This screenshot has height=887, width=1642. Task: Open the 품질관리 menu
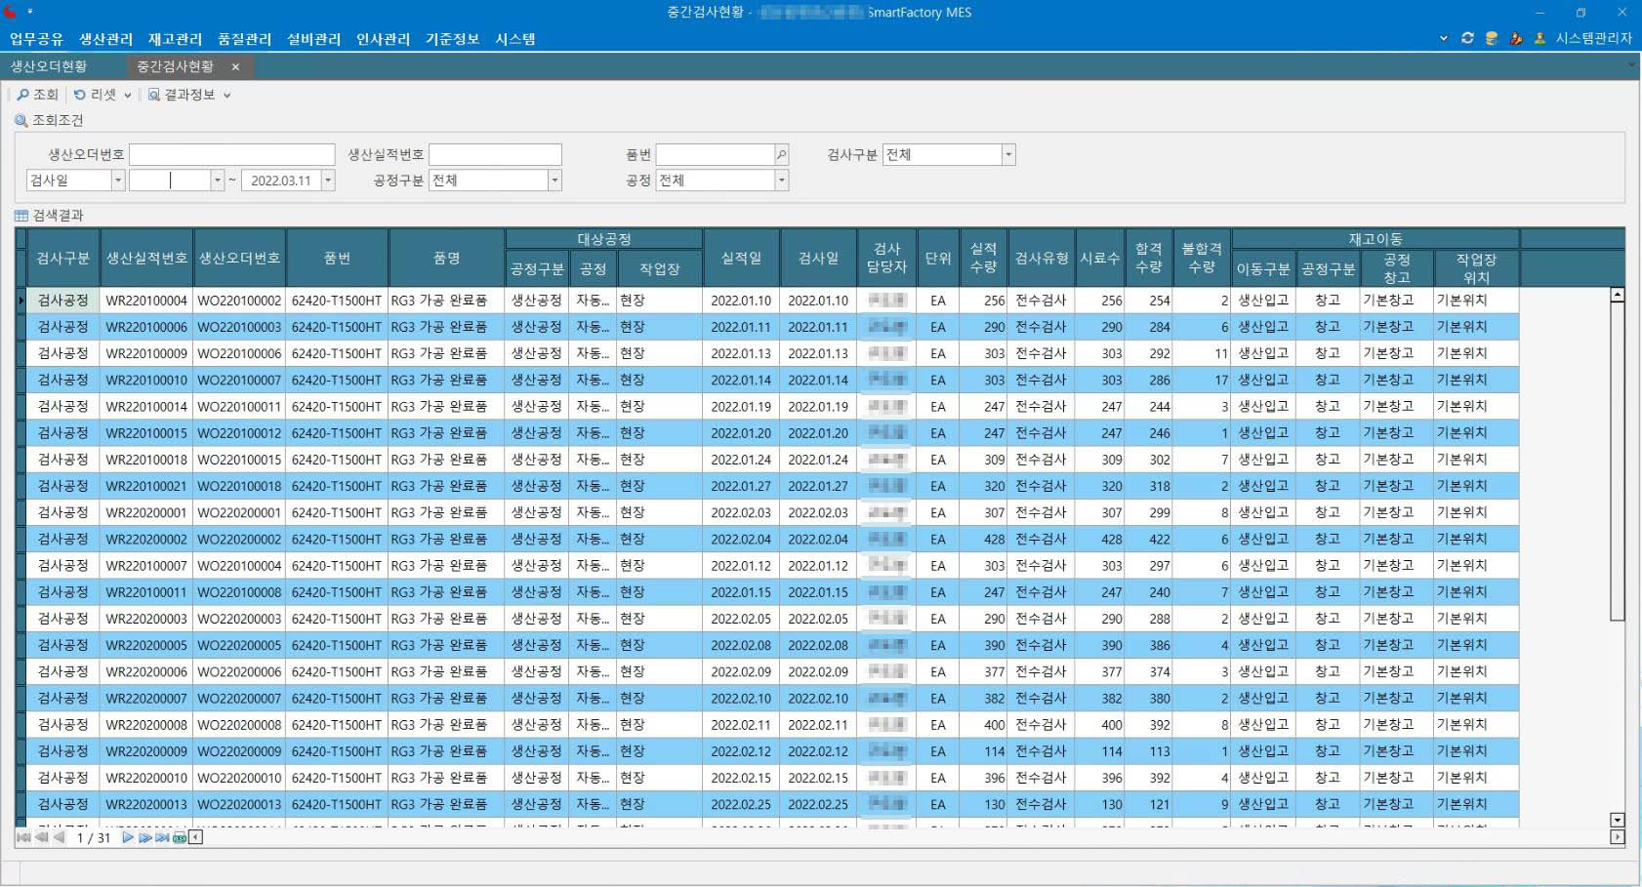pos(244,39)
